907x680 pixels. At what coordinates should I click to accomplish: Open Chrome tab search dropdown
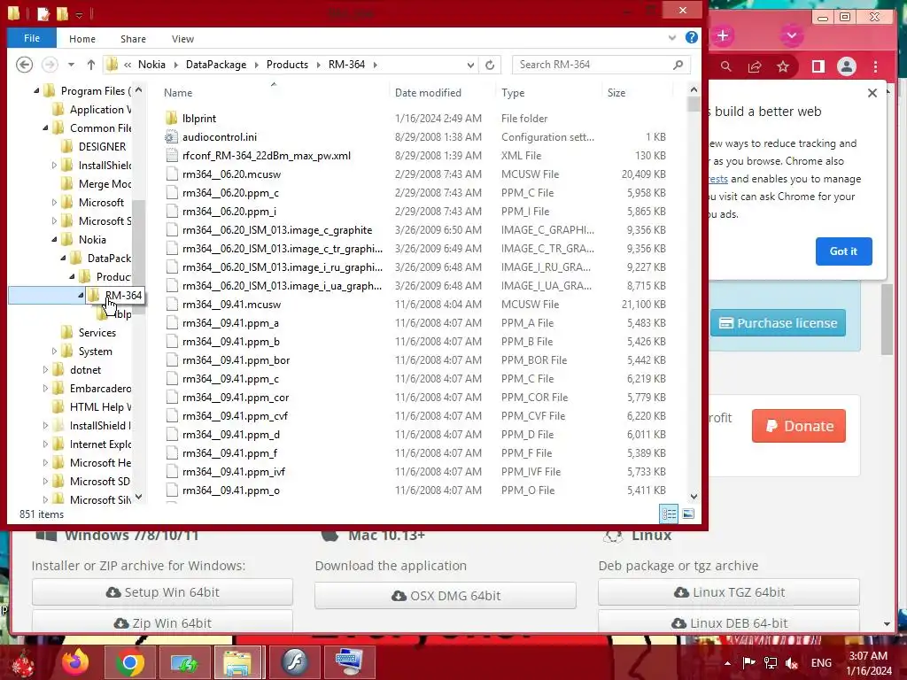click(x=791, y=35)
